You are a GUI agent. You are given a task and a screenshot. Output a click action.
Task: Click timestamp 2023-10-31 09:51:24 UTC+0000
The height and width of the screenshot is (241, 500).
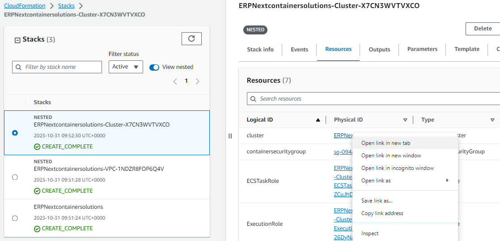click(x=69, y=218)
